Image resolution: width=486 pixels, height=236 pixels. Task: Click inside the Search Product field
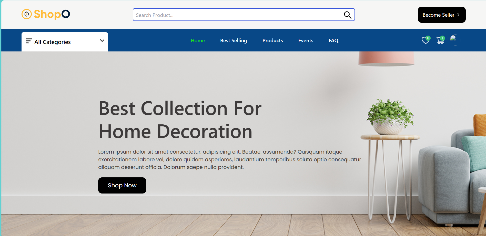click(231, 15)
